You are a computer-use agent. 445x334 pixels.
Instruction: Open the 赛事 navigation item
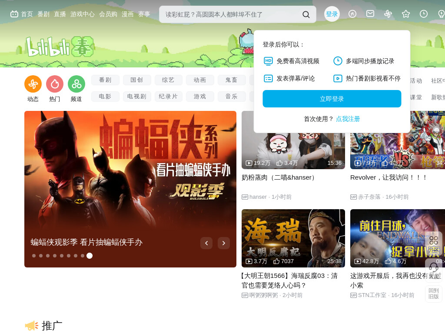click(x=144, y=14)
